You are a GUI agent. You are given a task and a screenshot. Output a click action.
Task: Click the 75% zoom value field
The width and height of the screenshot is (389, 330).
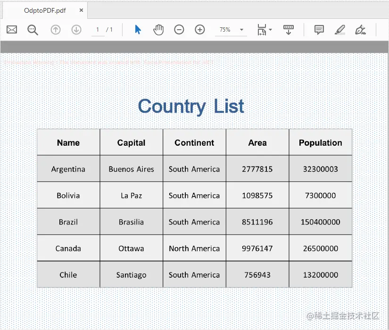(x=225, y=30)
